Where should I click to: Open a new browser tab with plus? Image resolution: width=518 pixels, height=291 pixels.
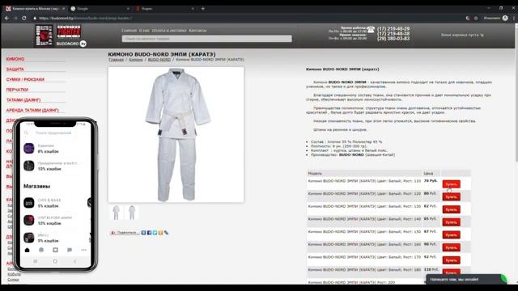pos(203,9)
